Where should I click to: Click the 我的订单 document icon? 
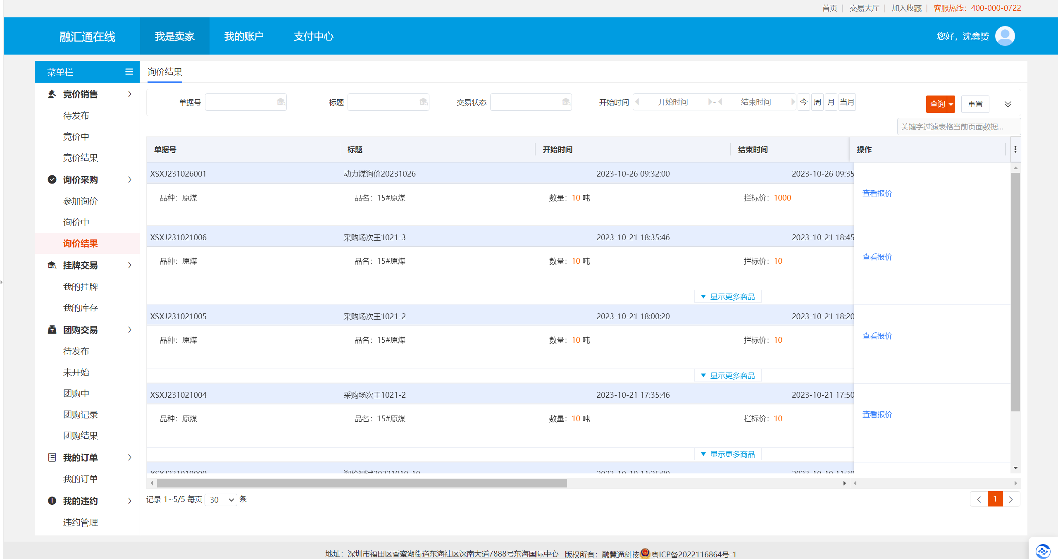pyautogui.click(x=52, y=457)
